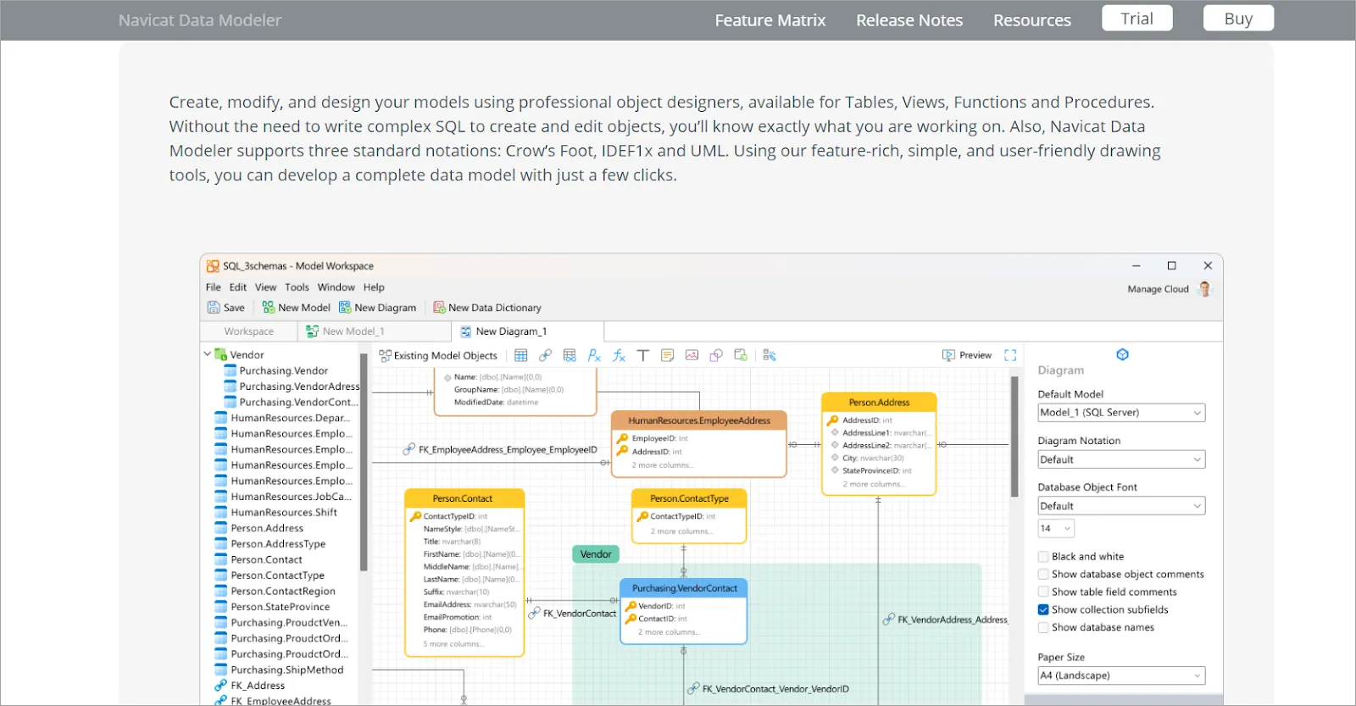Collapse the Vendor tree node
Screen dimensions: 1356x706
point(208,354)
